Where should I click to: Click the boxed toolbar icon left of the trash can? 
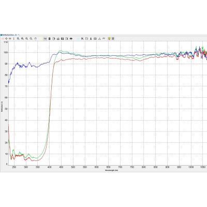click(x=45, y=39)
